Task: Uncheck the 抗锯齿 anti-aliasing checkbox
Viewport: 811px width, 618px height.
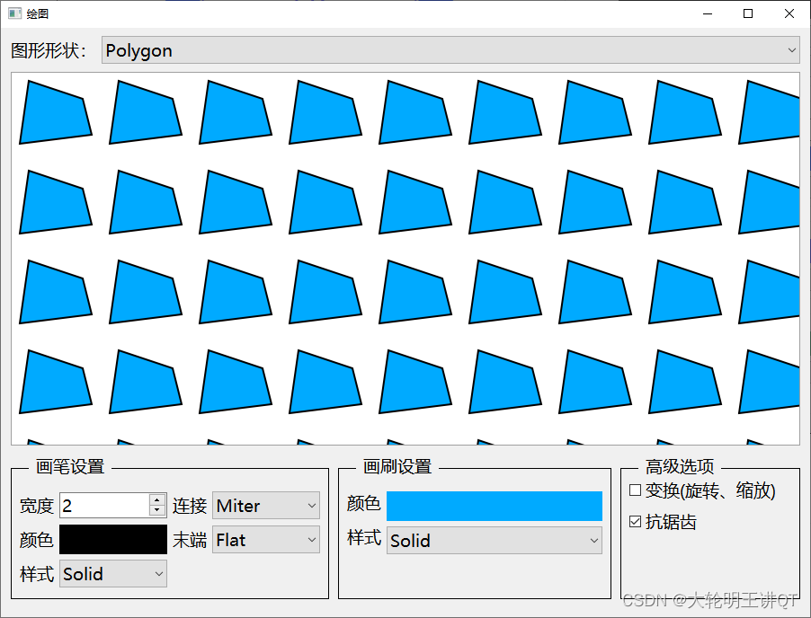Action: click(634, 522)
